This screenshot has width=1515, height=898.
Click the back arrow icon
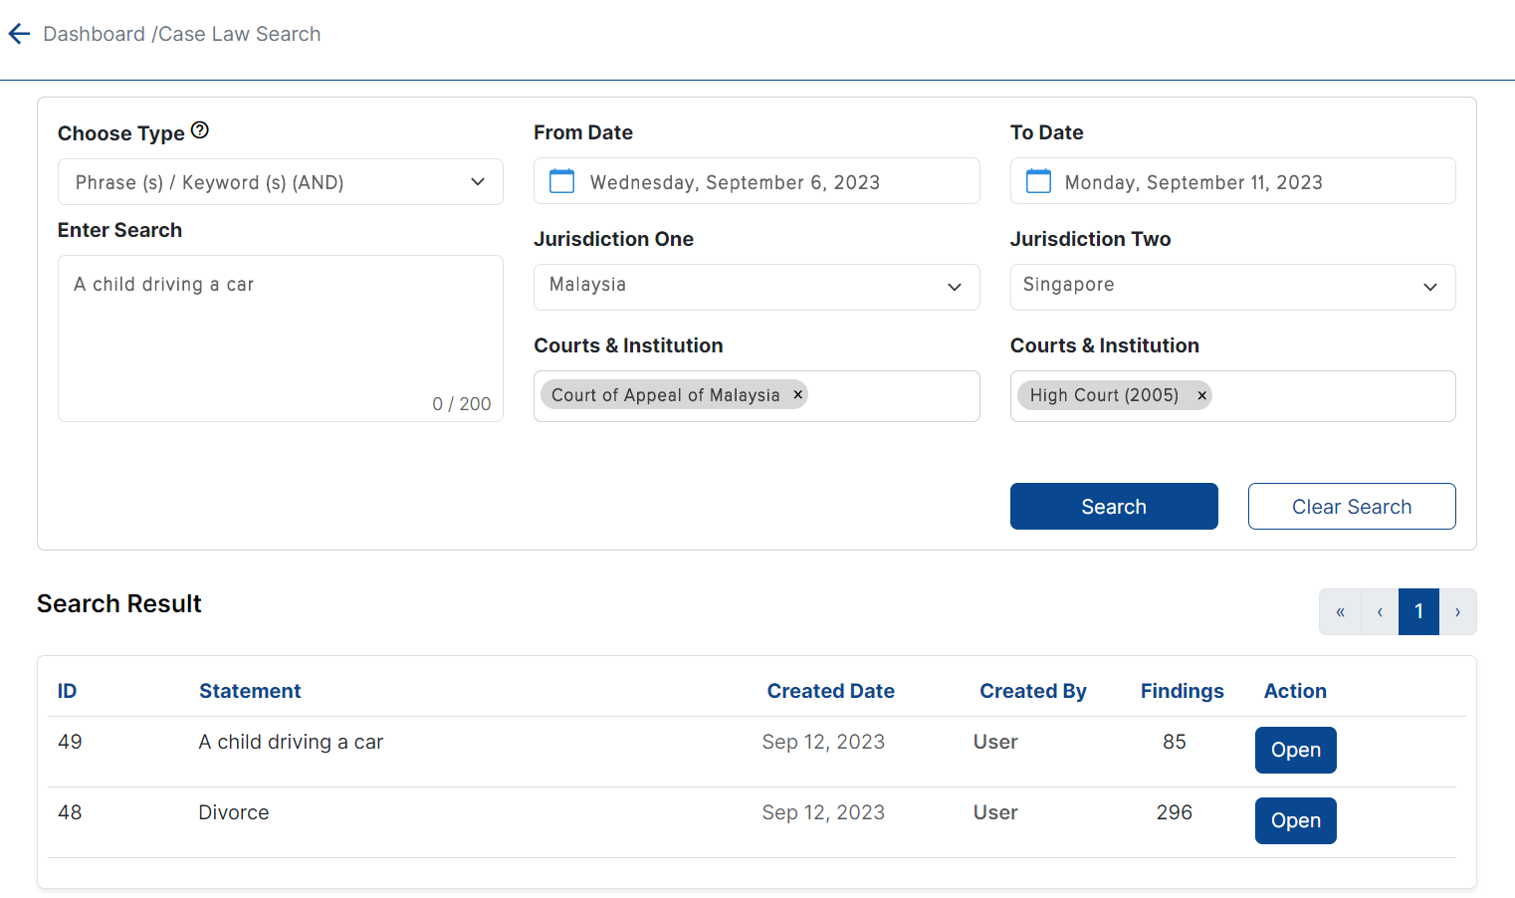point(19,34)
